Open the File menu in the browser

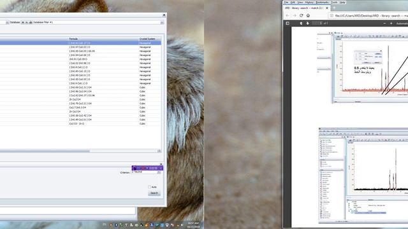(x=286, y=3)
